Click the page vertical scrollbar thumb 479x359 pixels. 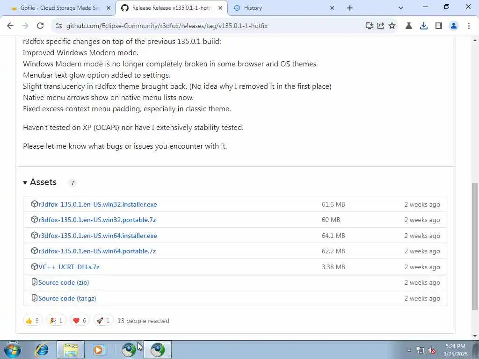(x=475, y=246)
